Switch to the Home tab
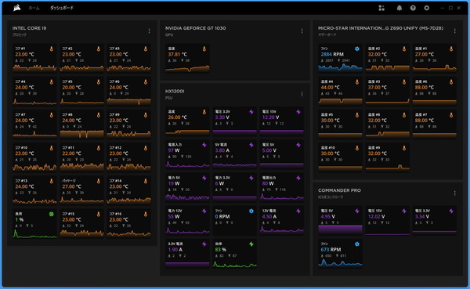Viewport: 470px width, 289px height. coord(34,8)
